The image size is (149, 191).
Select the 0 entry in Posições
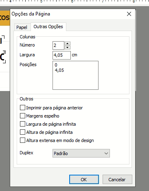click(56, 65)
